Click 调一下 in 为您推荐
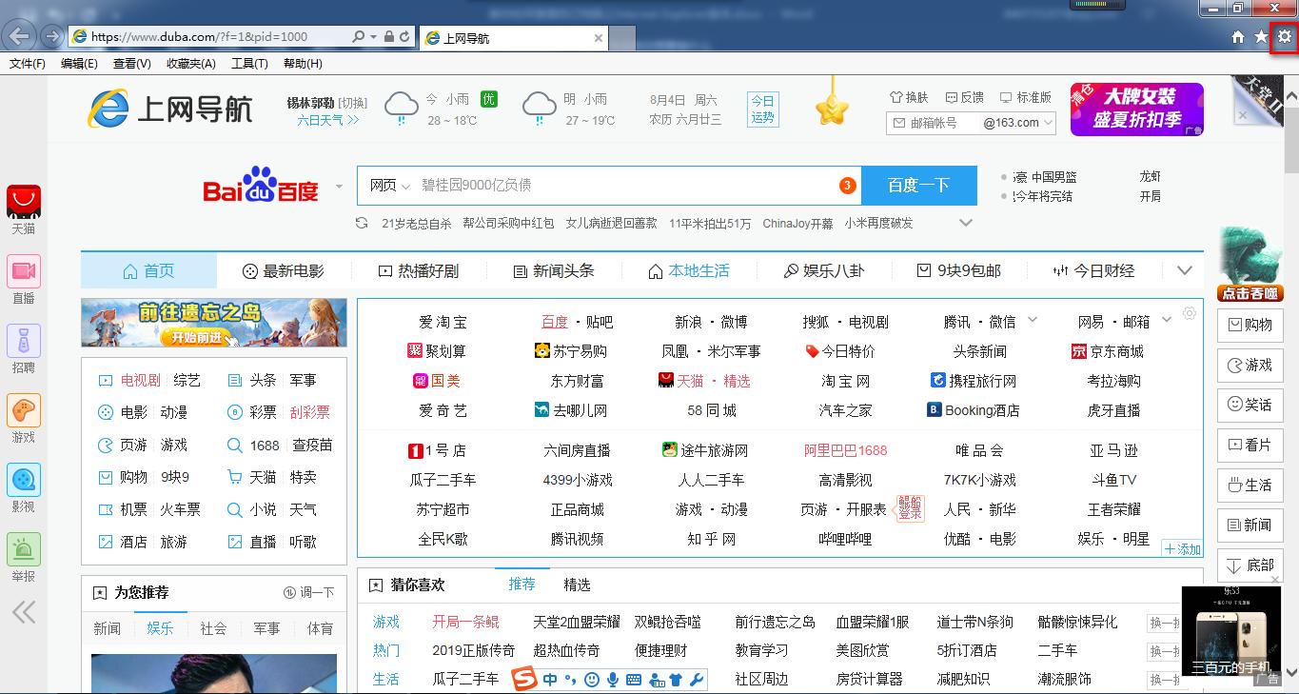 point(309,592)
